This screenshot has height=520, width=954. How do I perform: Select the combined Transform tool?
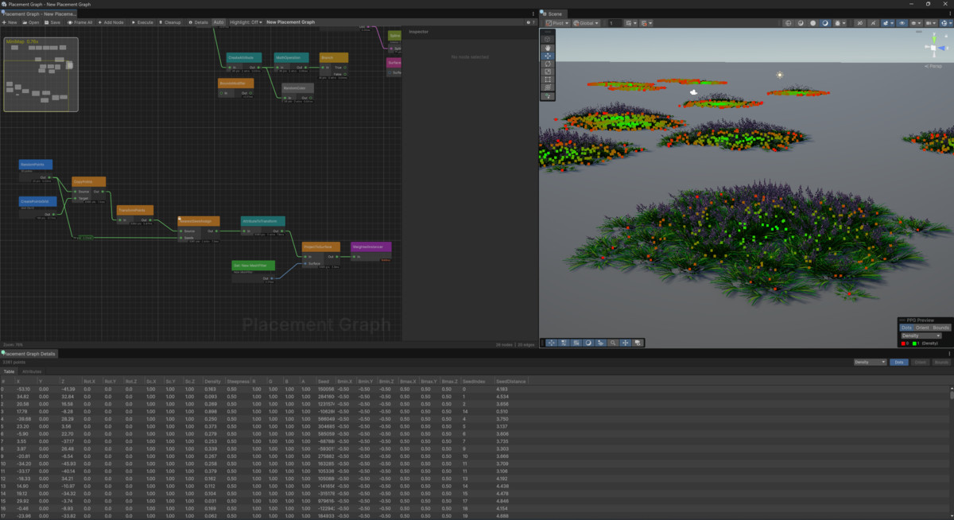(549, 87)
